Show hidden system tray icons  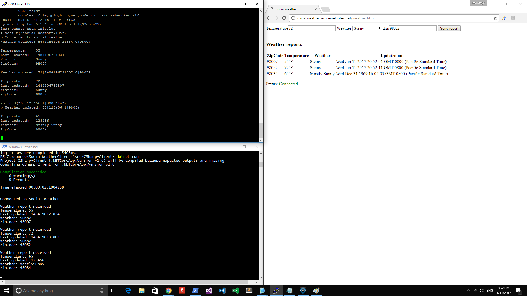pos(468,291)
